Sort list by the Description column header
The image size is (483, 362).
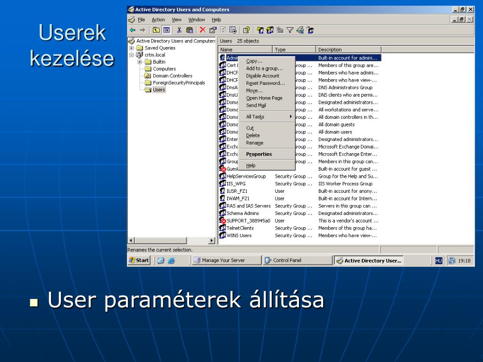click(x=349, y=49)
